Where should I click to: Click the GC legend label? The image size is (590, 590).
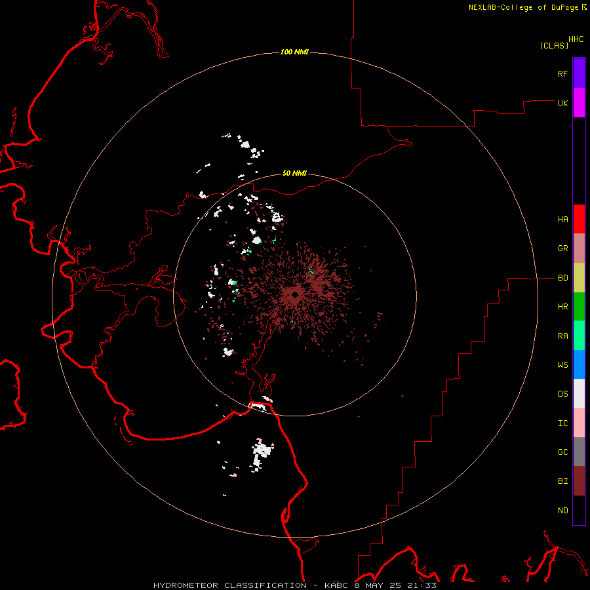tap(562, 452)
